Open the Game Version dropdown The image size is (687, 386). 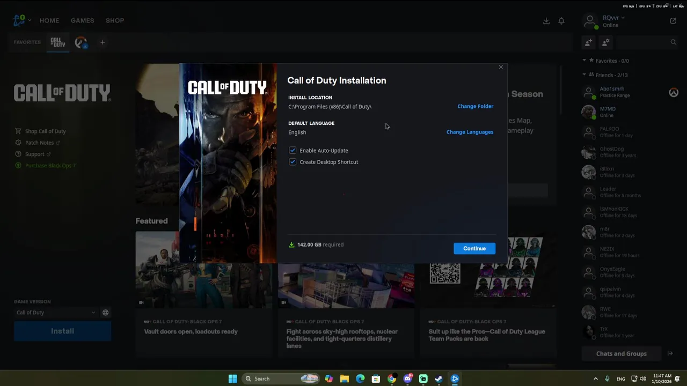[56, 313]
